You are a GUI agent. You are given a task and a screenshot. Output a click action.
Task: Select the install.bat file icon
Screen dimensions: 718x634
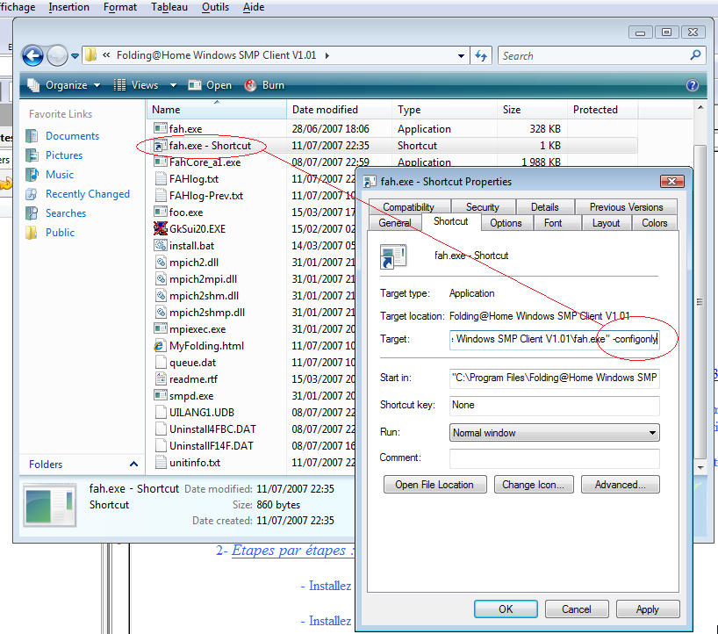point(161,246)
